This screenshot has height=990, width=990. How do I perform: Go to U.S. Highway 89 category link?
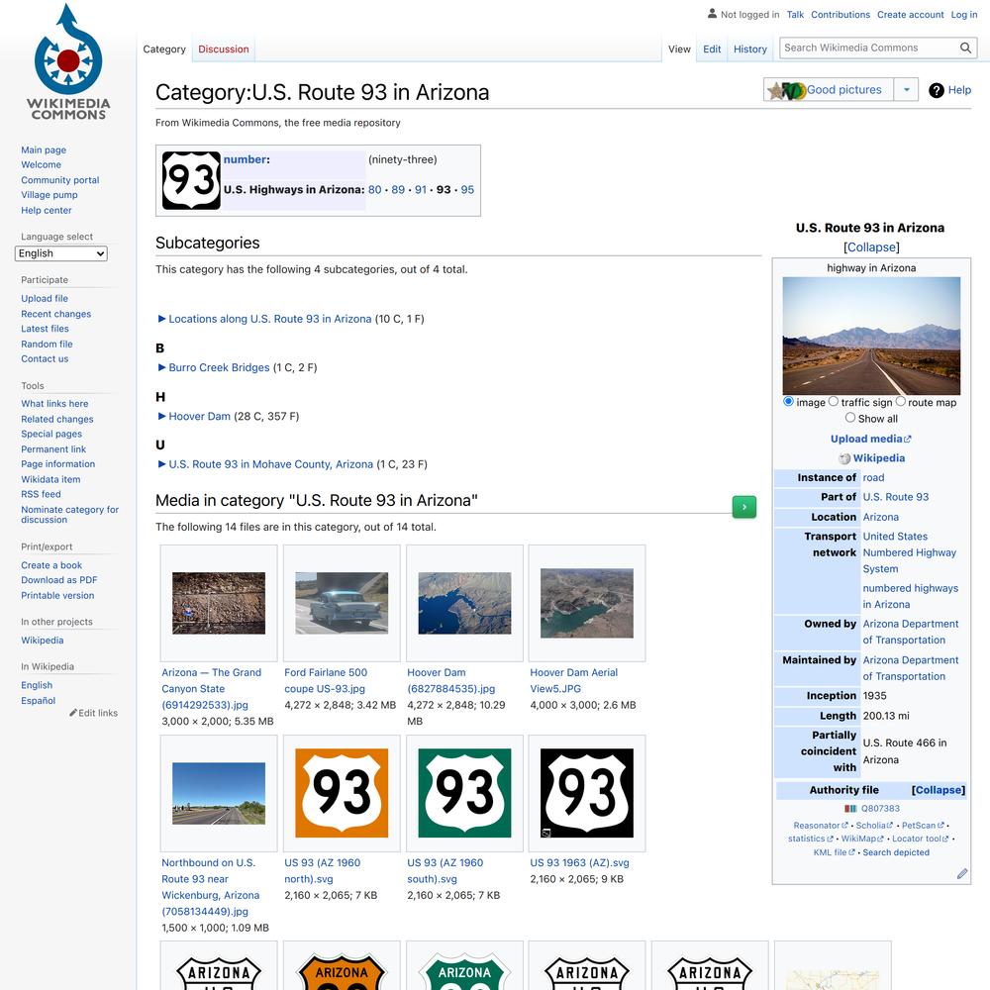(398, 189)
